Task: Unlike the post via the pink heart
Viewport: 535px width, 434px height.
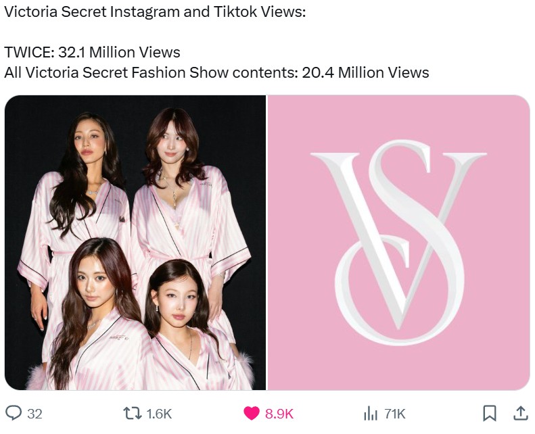Action: [x=252, y=414]
